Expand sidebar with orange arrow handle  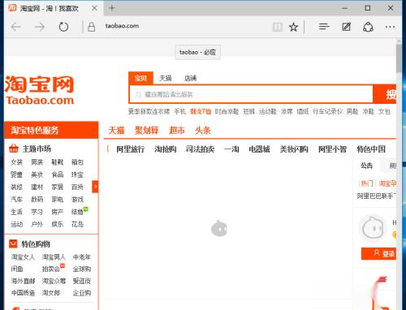pos(95,187)
